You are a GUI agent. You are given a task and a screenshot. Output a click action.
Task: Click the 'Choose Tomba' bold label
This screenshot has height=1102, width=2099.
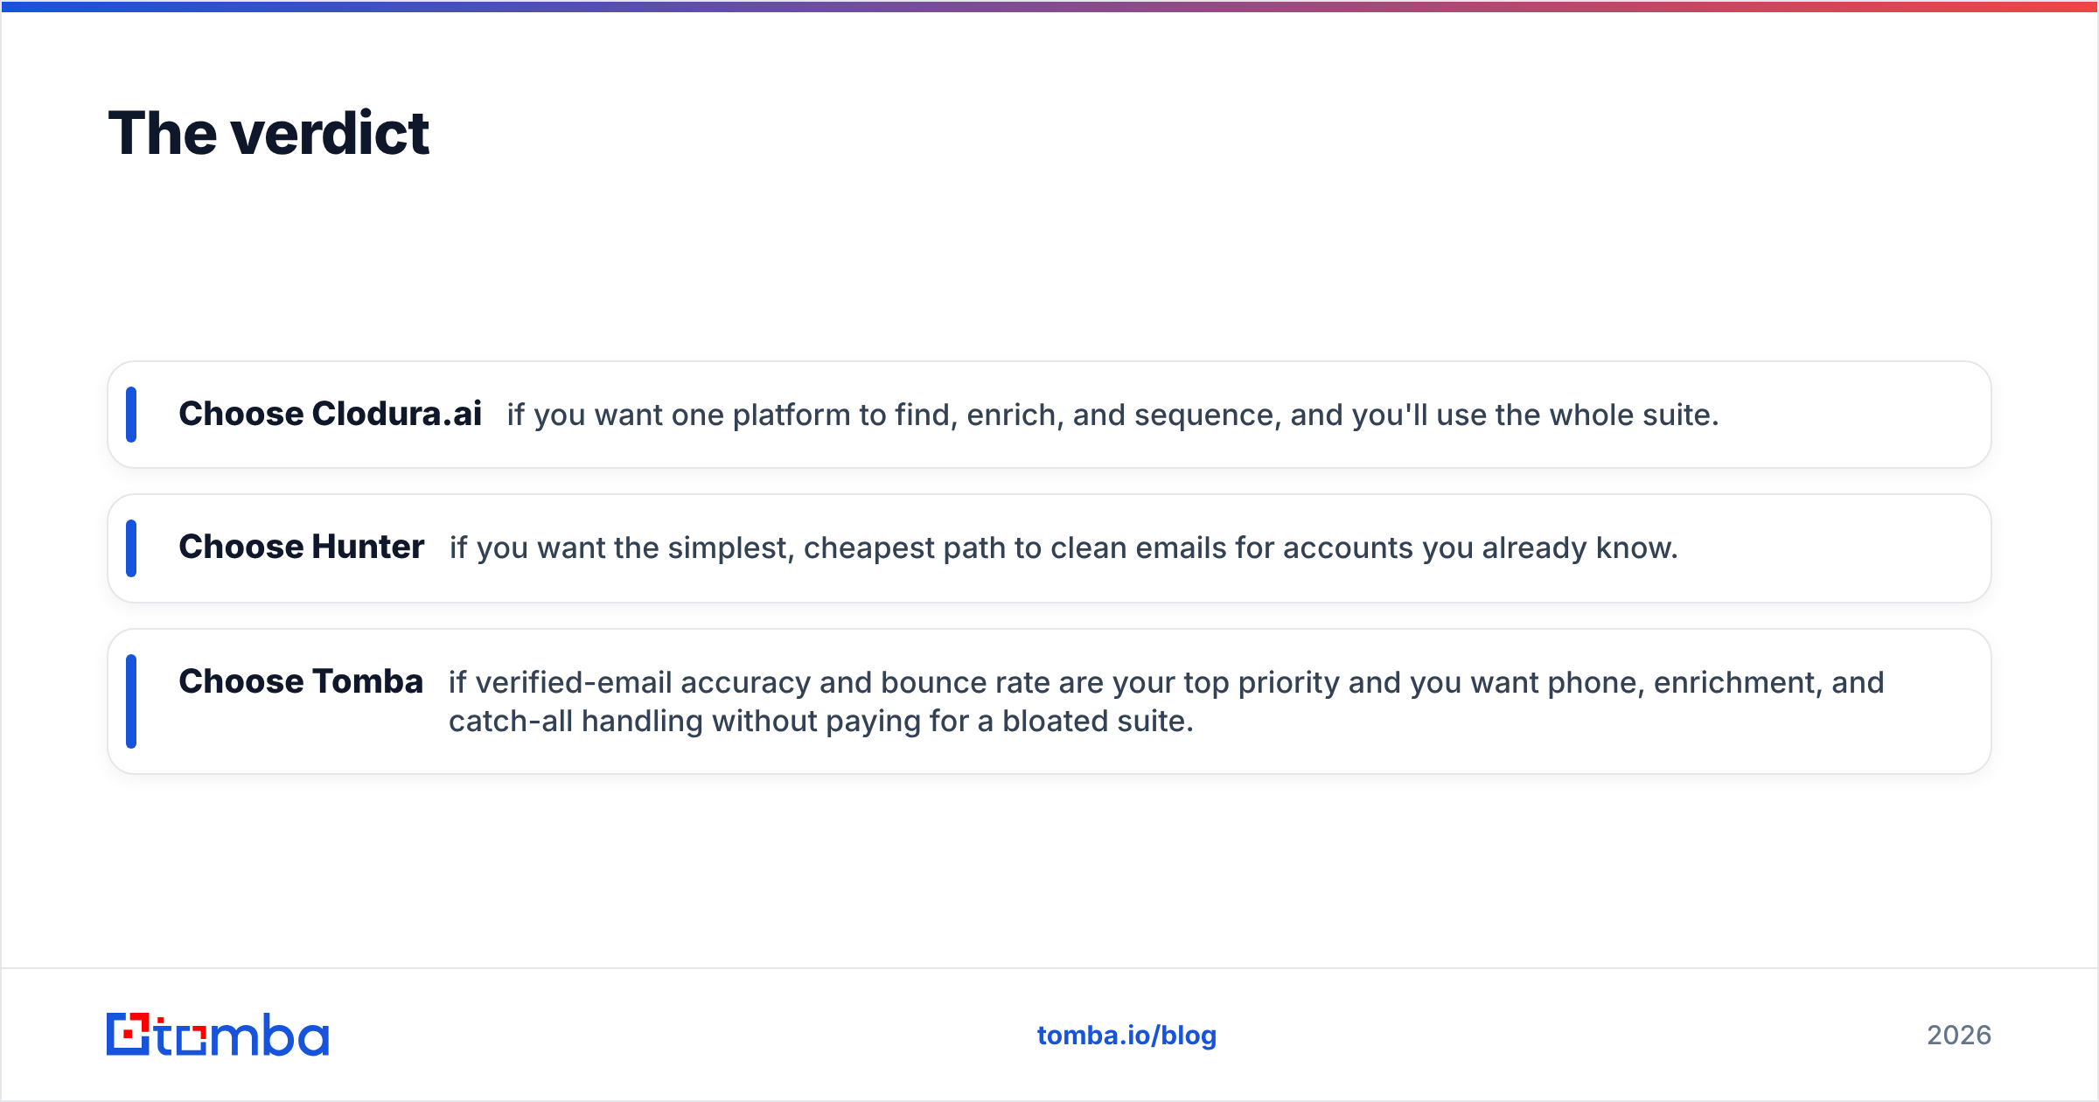[x=301, y=681]
